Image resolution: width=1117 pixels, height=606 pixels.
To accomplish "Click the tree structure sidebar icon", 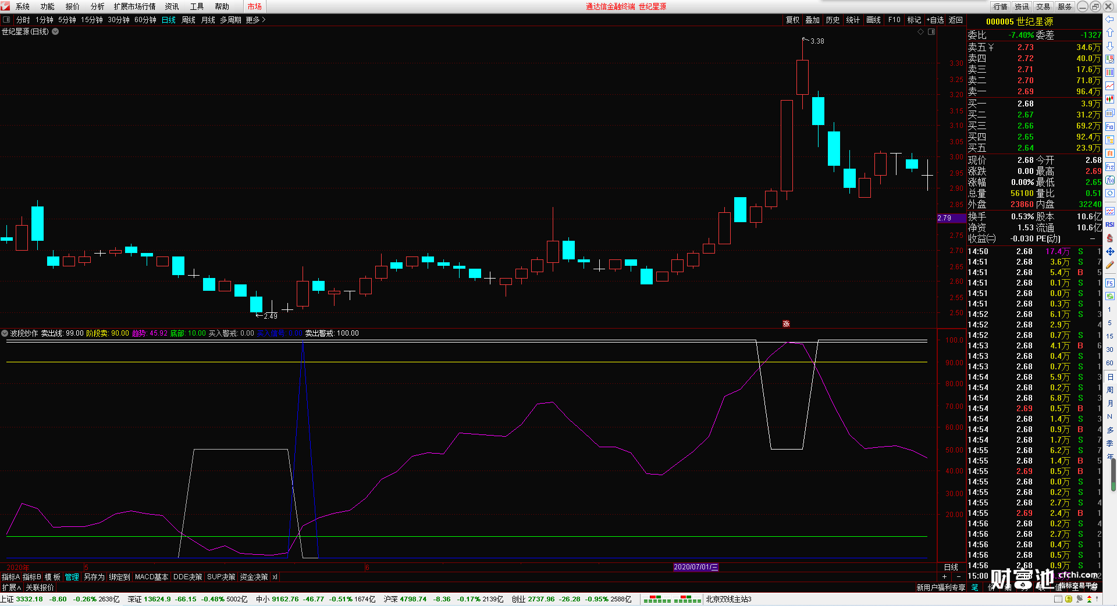I will tap(1110, 140).
